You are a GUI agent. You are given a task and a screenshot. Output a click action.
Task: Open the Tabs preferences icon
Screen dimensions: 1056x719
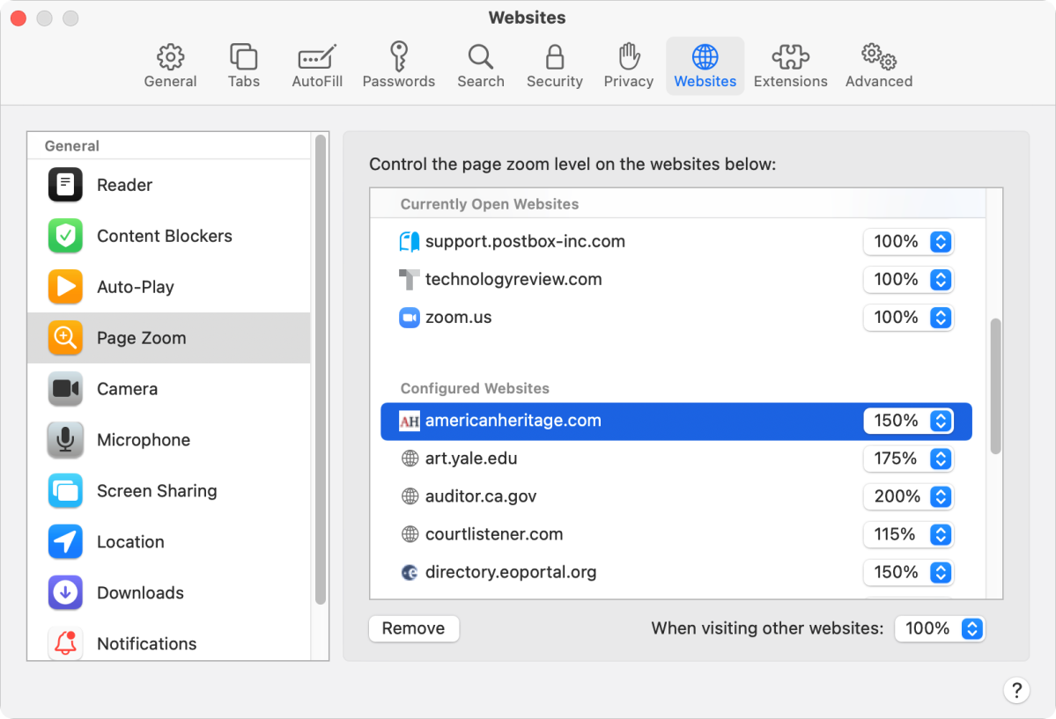244,57
